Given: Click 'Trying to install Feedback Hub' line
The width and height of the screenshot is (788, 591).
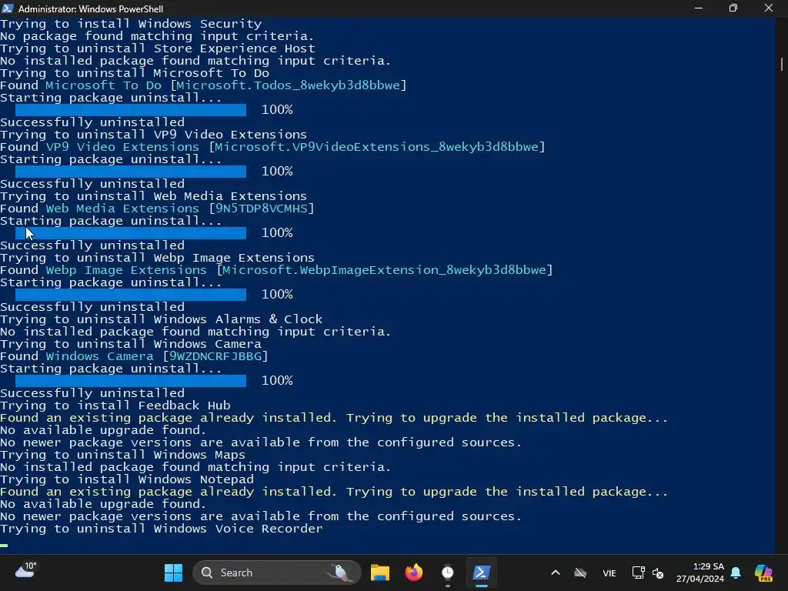Looking at the screenshot, I should coord(115,406).
